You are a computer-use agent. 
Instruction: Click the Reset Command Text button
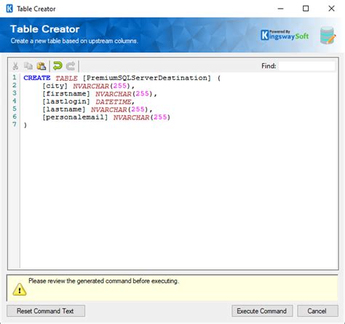[x=46, y=311]
